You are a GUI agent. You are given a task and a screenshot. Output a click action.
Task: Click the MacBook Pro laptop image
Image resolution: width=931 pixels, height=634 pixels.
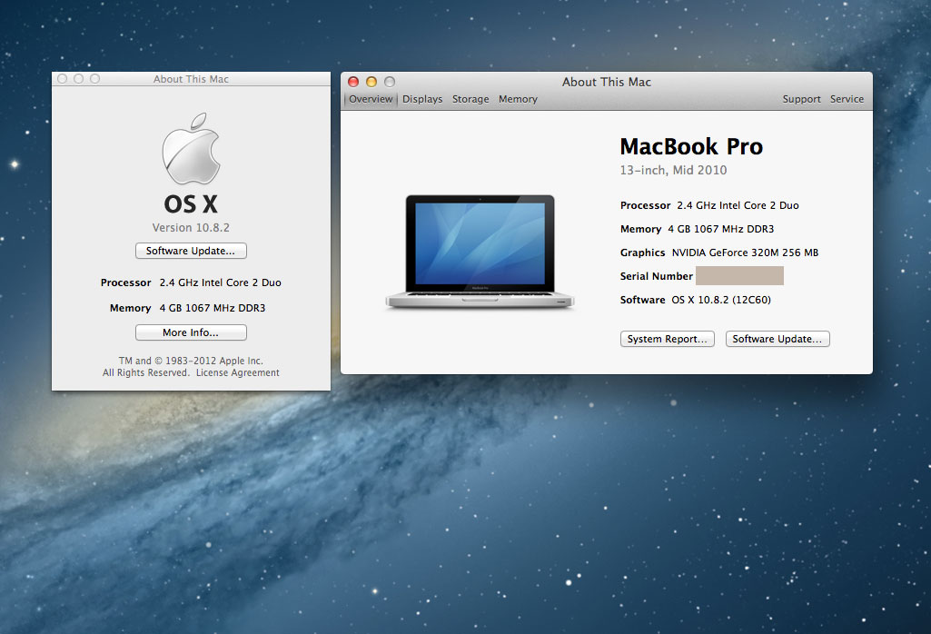[480, 252]
